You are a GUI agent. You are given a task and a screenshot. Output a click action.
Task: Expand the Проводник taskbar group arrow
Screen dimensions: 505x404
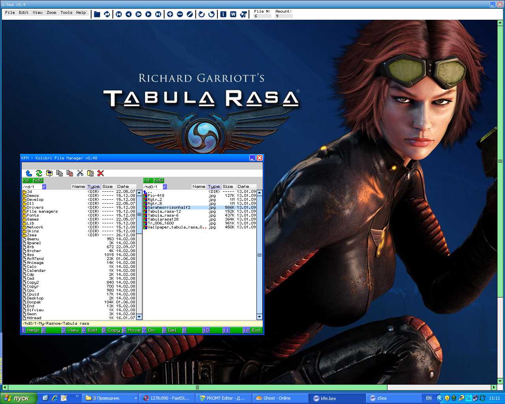click(x=136, y=398)
